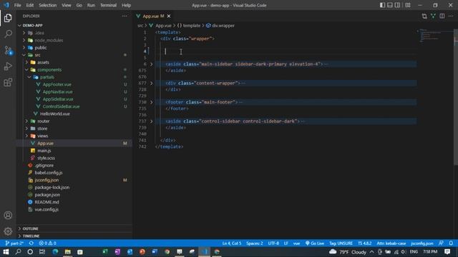Open the File menu
Viewport: 458px width, 257px height.
point(17,5)
